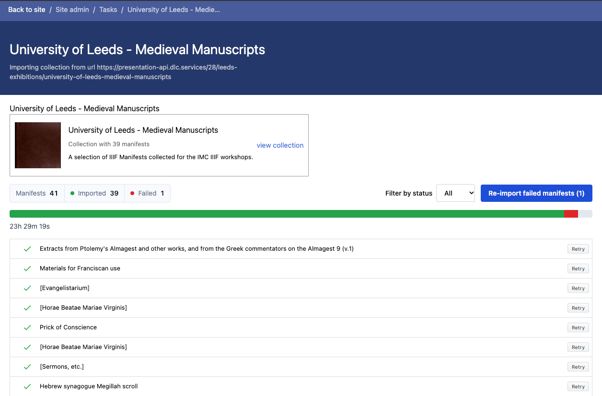
Task: Click the Hebrew synagogue Megillah scroll title
Action: coord(89,386)
